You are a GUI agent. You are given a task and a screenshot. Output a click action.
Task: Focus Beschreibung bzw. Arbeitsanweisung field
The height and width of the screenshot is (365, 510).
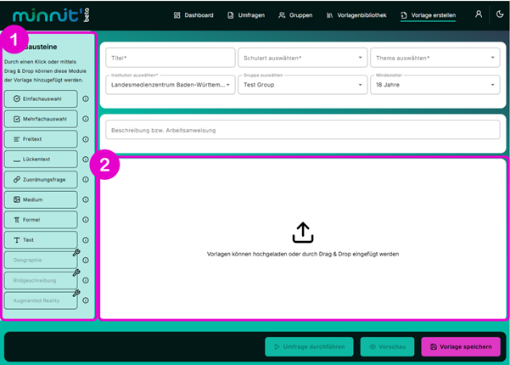(x=303, y=130)
